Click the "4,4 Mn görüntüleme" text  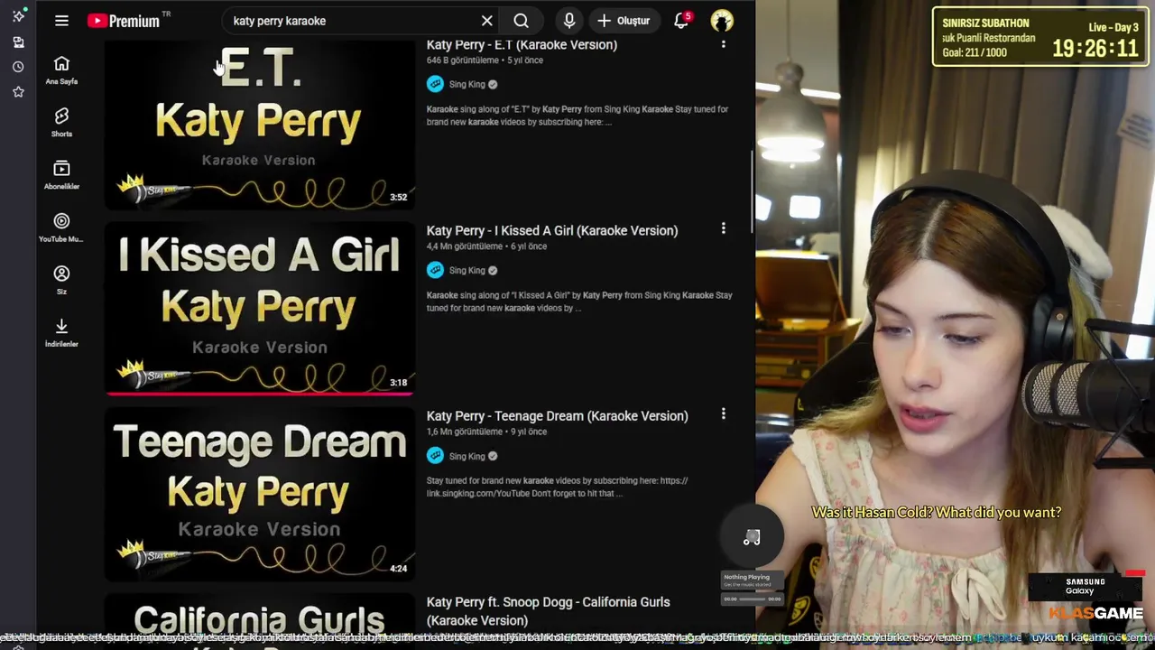pyautogui.click(x=465, y=246)
